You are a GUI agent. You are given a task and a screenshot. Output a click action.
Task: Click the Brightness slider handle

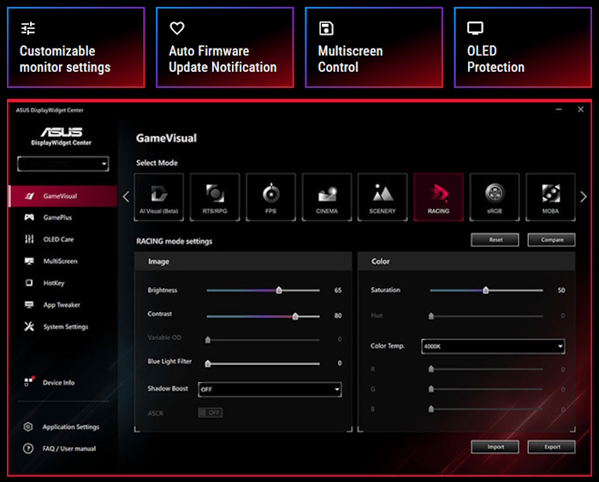click(279, 291)
